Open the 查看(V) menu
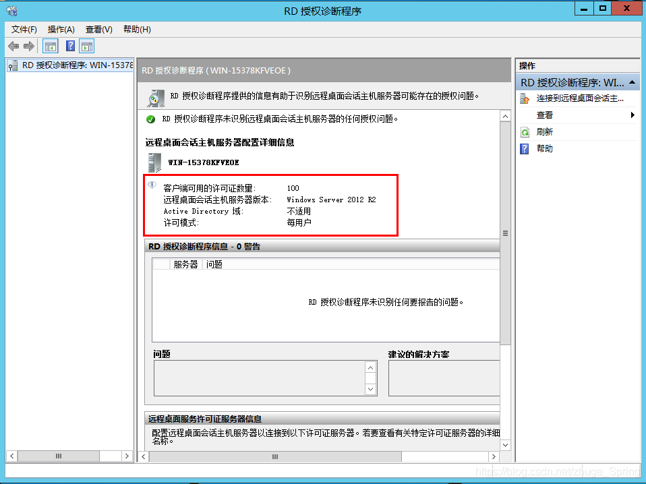The width and height of the screenshot is (646, 484). [99, 29]
